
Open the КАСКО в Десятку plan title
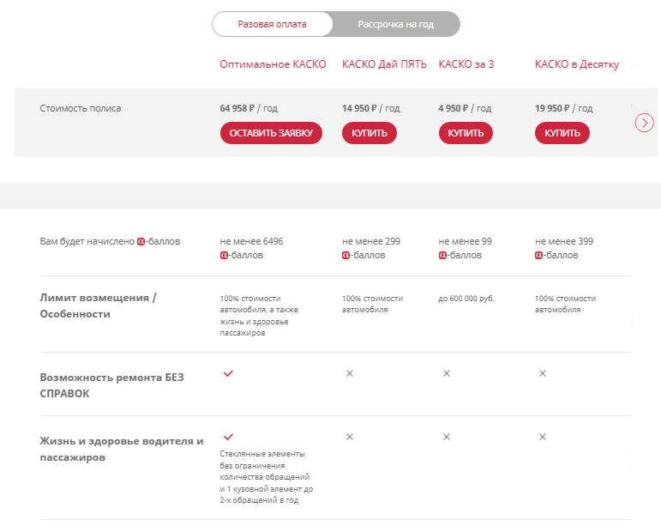pos(576,64)
